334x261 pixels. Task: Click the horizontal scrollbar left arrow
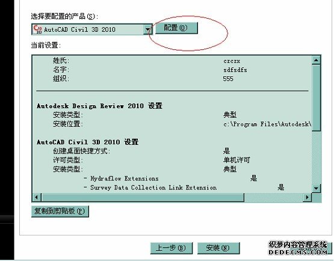tap(37, 197)
